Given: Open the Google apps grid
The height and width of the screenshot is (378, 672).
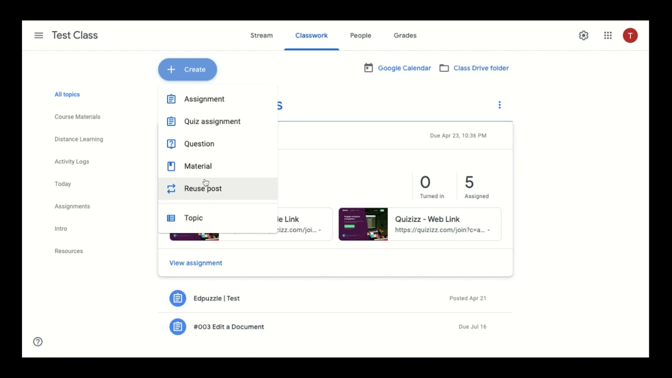Looking at the screenshot, I should point(608,36).
